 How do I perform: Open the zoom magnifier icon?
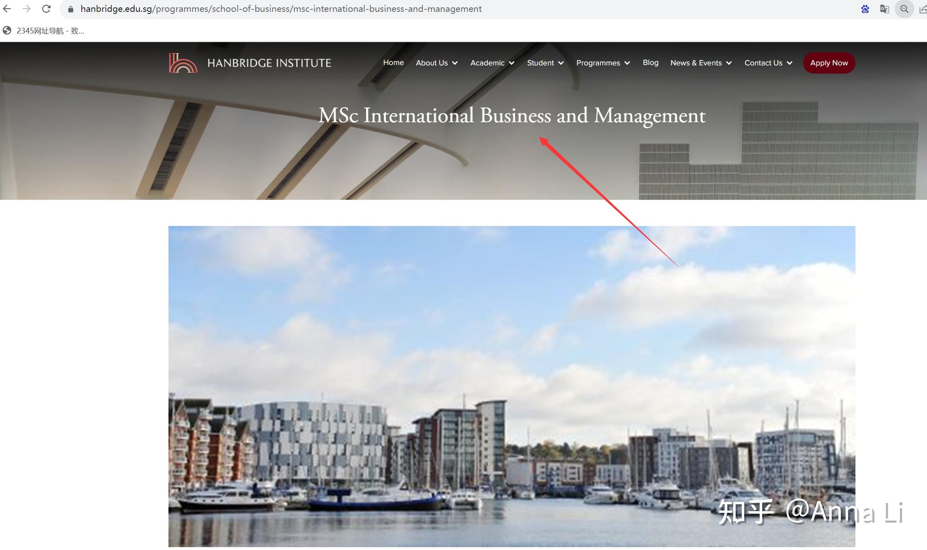904,9
